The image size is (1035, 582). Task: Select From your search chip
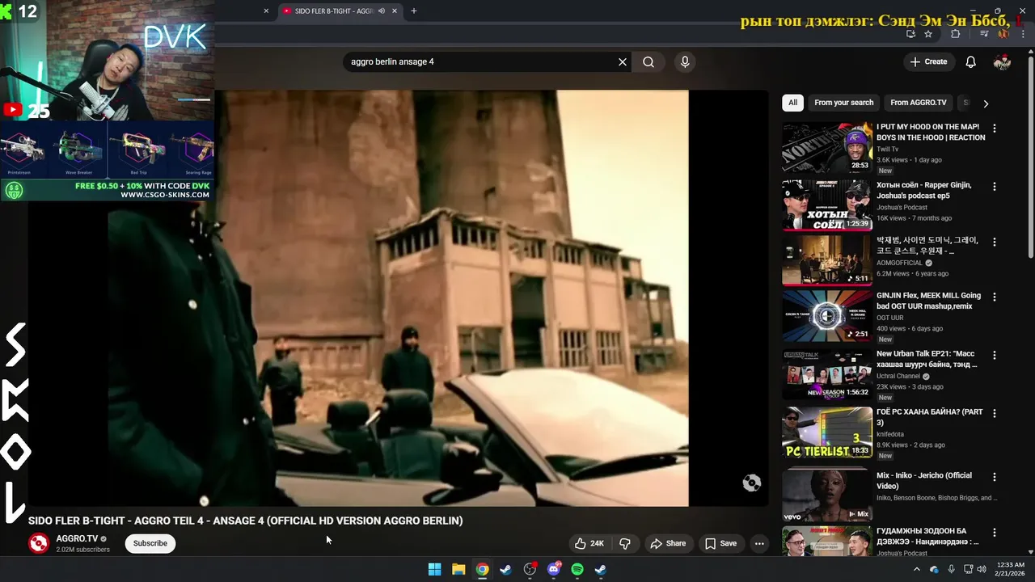click(843, 103)
